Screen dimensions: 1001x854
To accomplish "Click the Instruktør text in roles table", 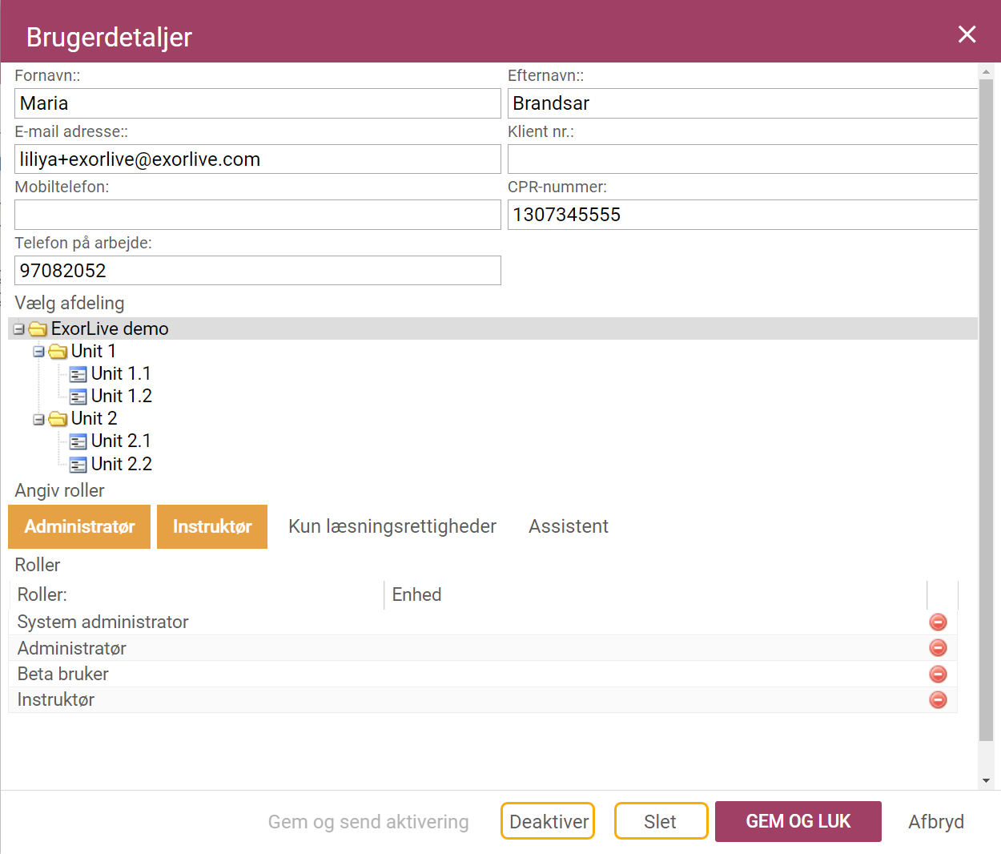I will point(55,699).
